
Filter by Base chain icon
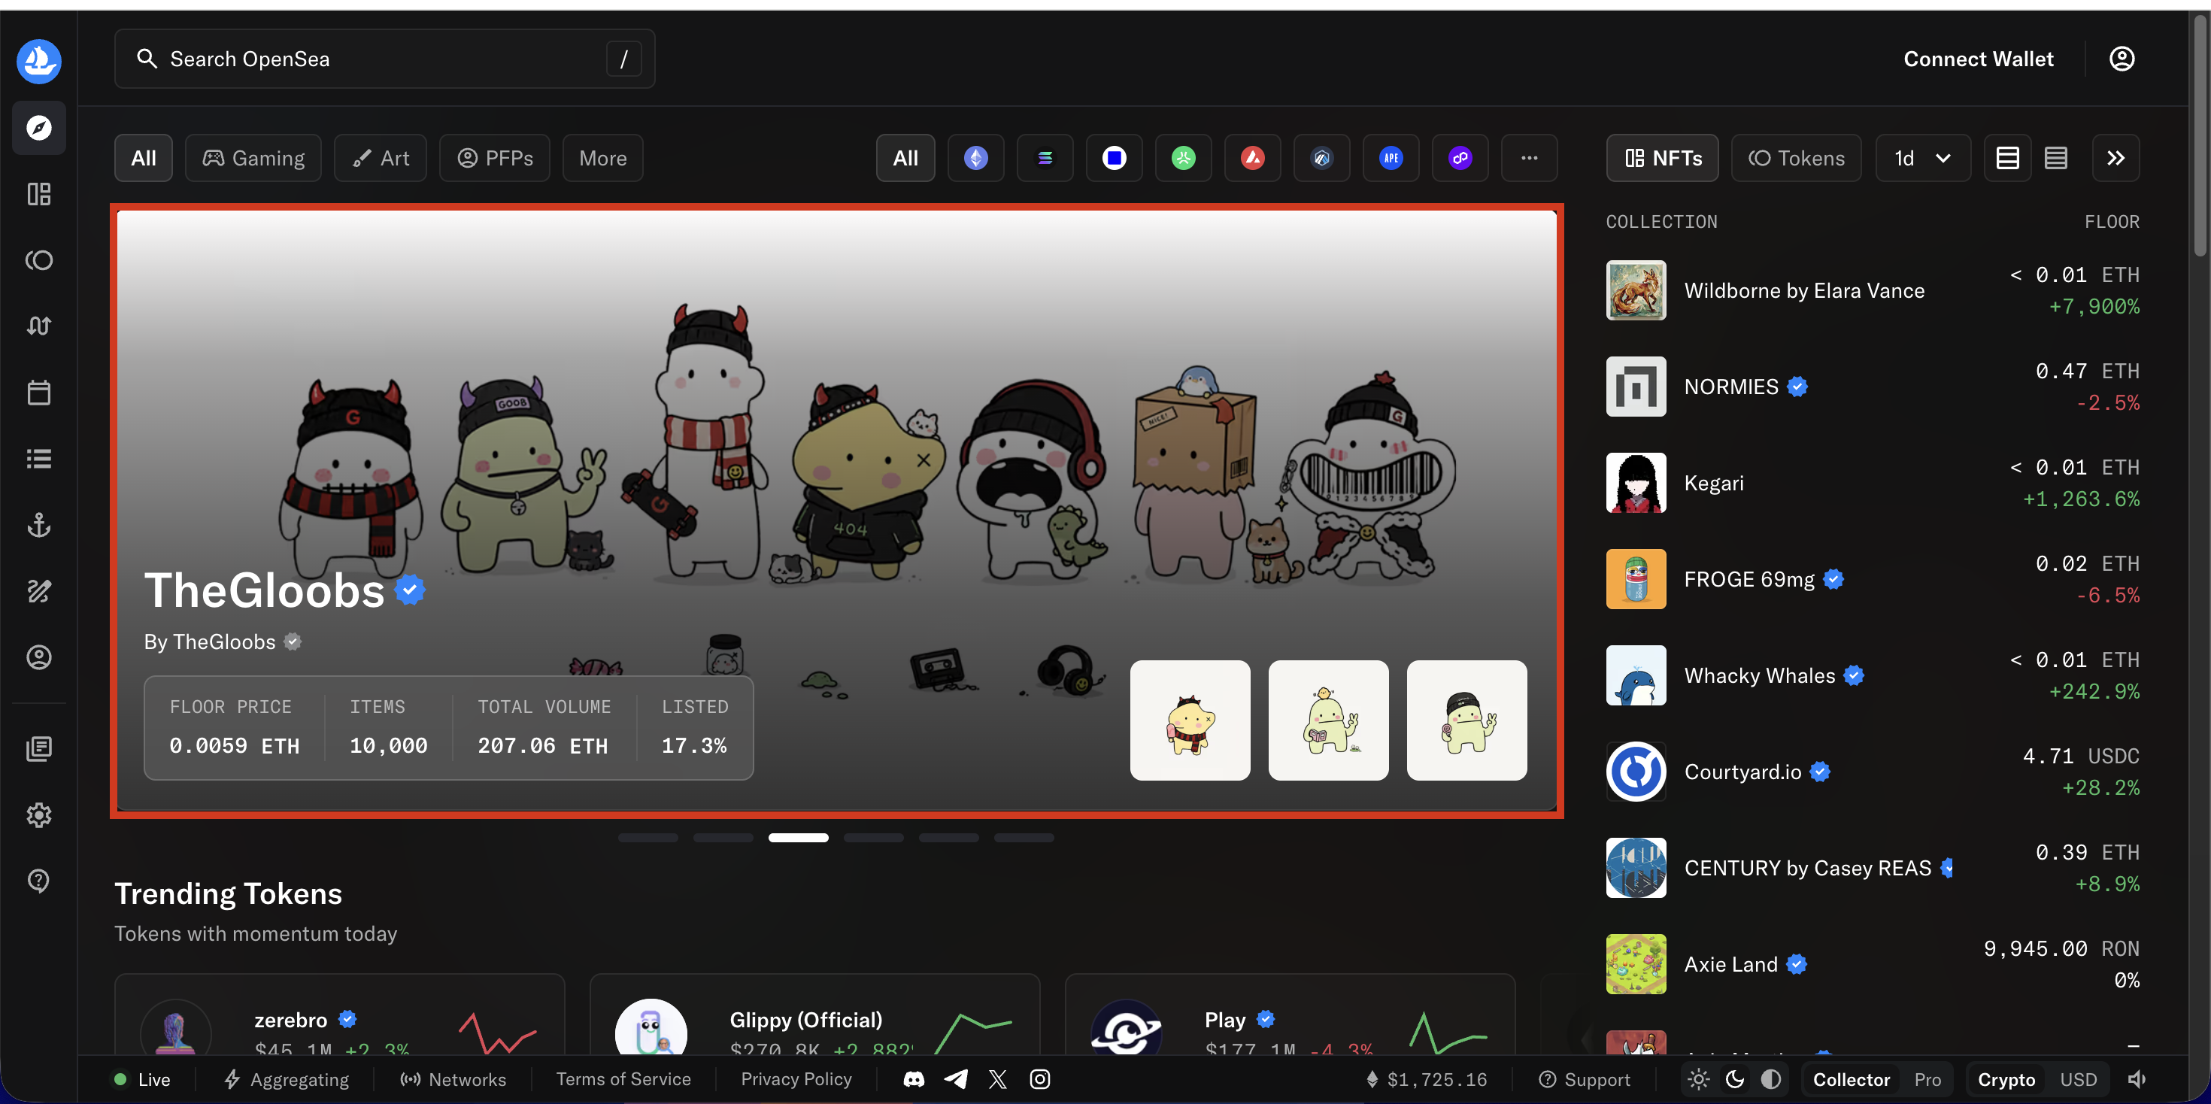click(x=1114, y=158)
